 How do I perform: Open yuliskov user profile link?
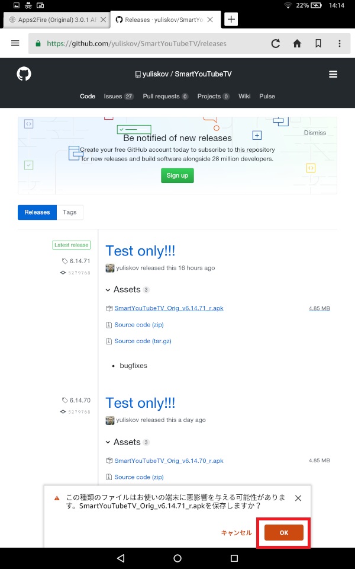pos(156,74)
